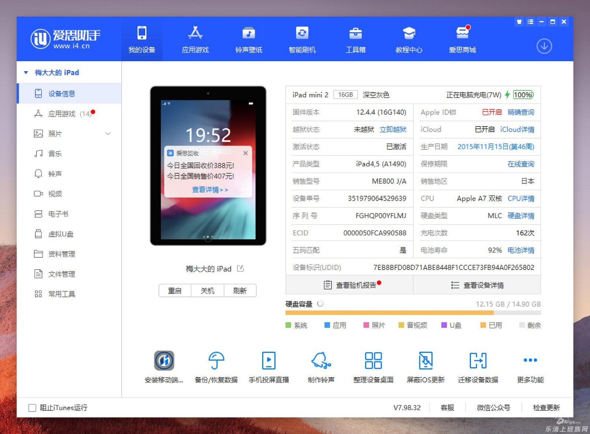590x434 pixels.
Task: Click the download manager arrow icon
Action: [x=544, y=46]
